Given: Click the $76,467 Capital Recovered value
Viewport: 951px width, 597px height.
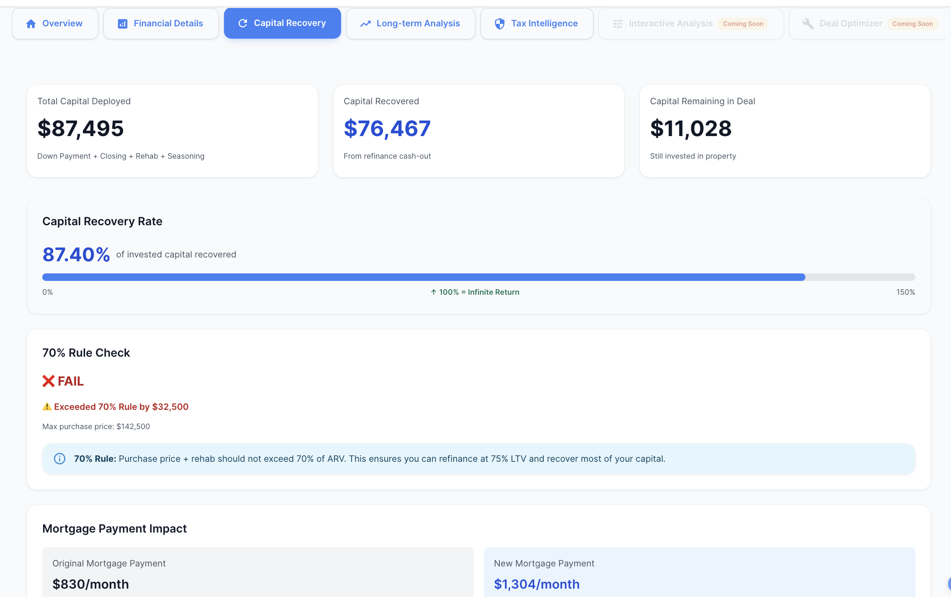Looking at the screenshot, I should pyautogui.click(x=387, y=128).
